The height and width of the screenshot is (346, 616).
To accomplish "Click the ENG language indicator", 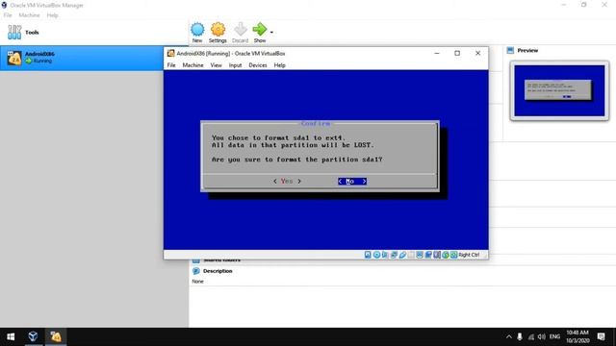I will (554, 336).
